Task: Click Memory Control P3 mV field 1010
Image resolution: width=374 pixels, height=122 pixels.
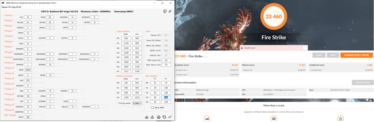Action: coord(137,97)
